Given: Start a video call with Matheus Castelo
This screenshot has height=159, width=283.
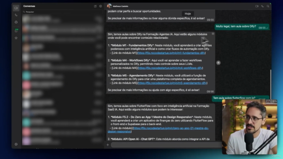Looking at the screenshot, I should point(257,6).
